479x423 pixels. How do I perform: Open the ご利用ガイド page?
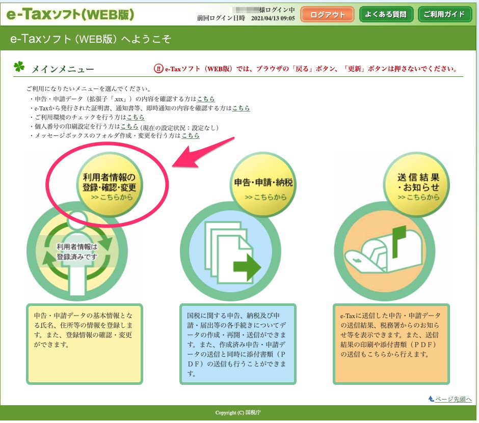[x=444, y=14]
